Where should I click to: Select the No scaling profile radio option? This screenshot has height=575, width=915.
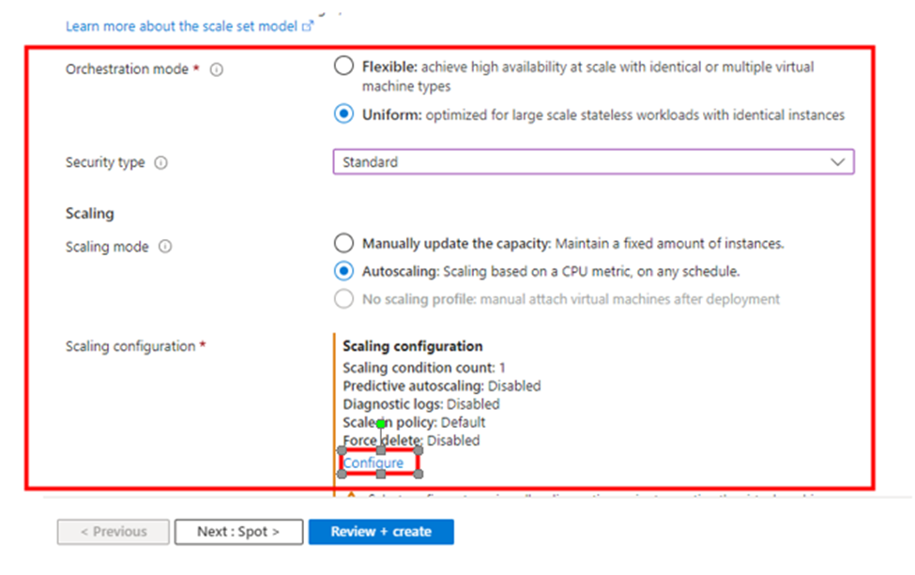click(x=344, y=299)
